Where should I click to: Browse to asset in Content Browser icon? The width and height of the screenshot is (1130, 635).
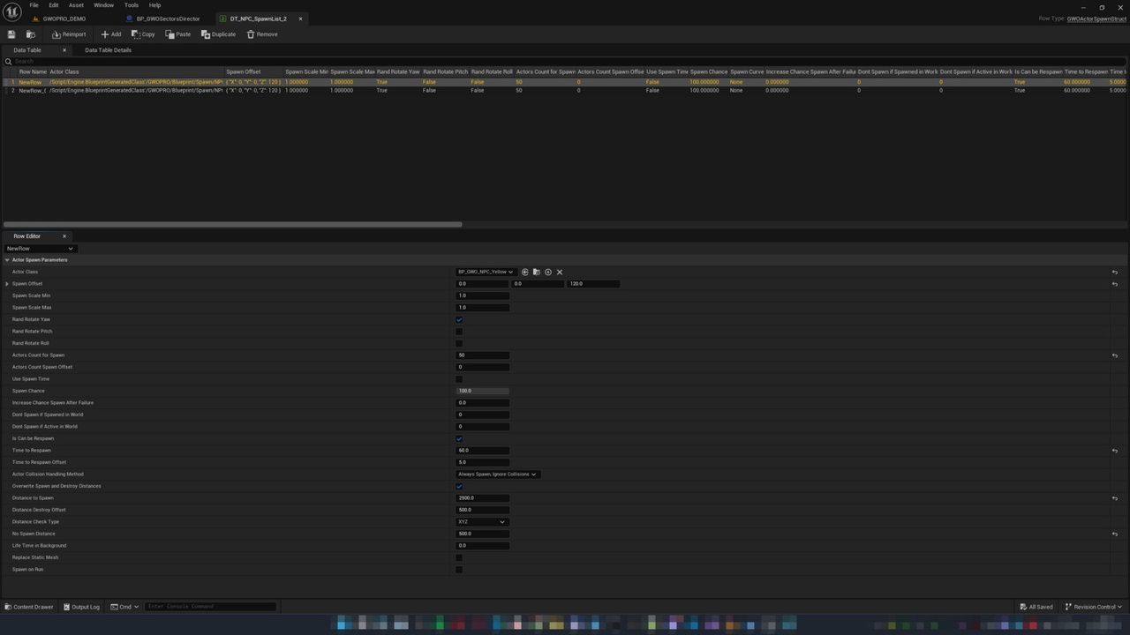[30, 34]
